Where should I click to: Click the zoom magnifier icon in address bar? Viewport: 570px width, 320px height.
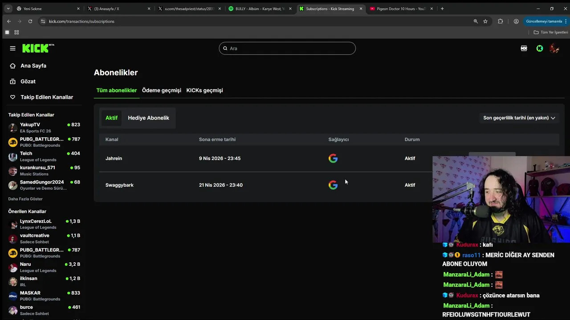476,21
